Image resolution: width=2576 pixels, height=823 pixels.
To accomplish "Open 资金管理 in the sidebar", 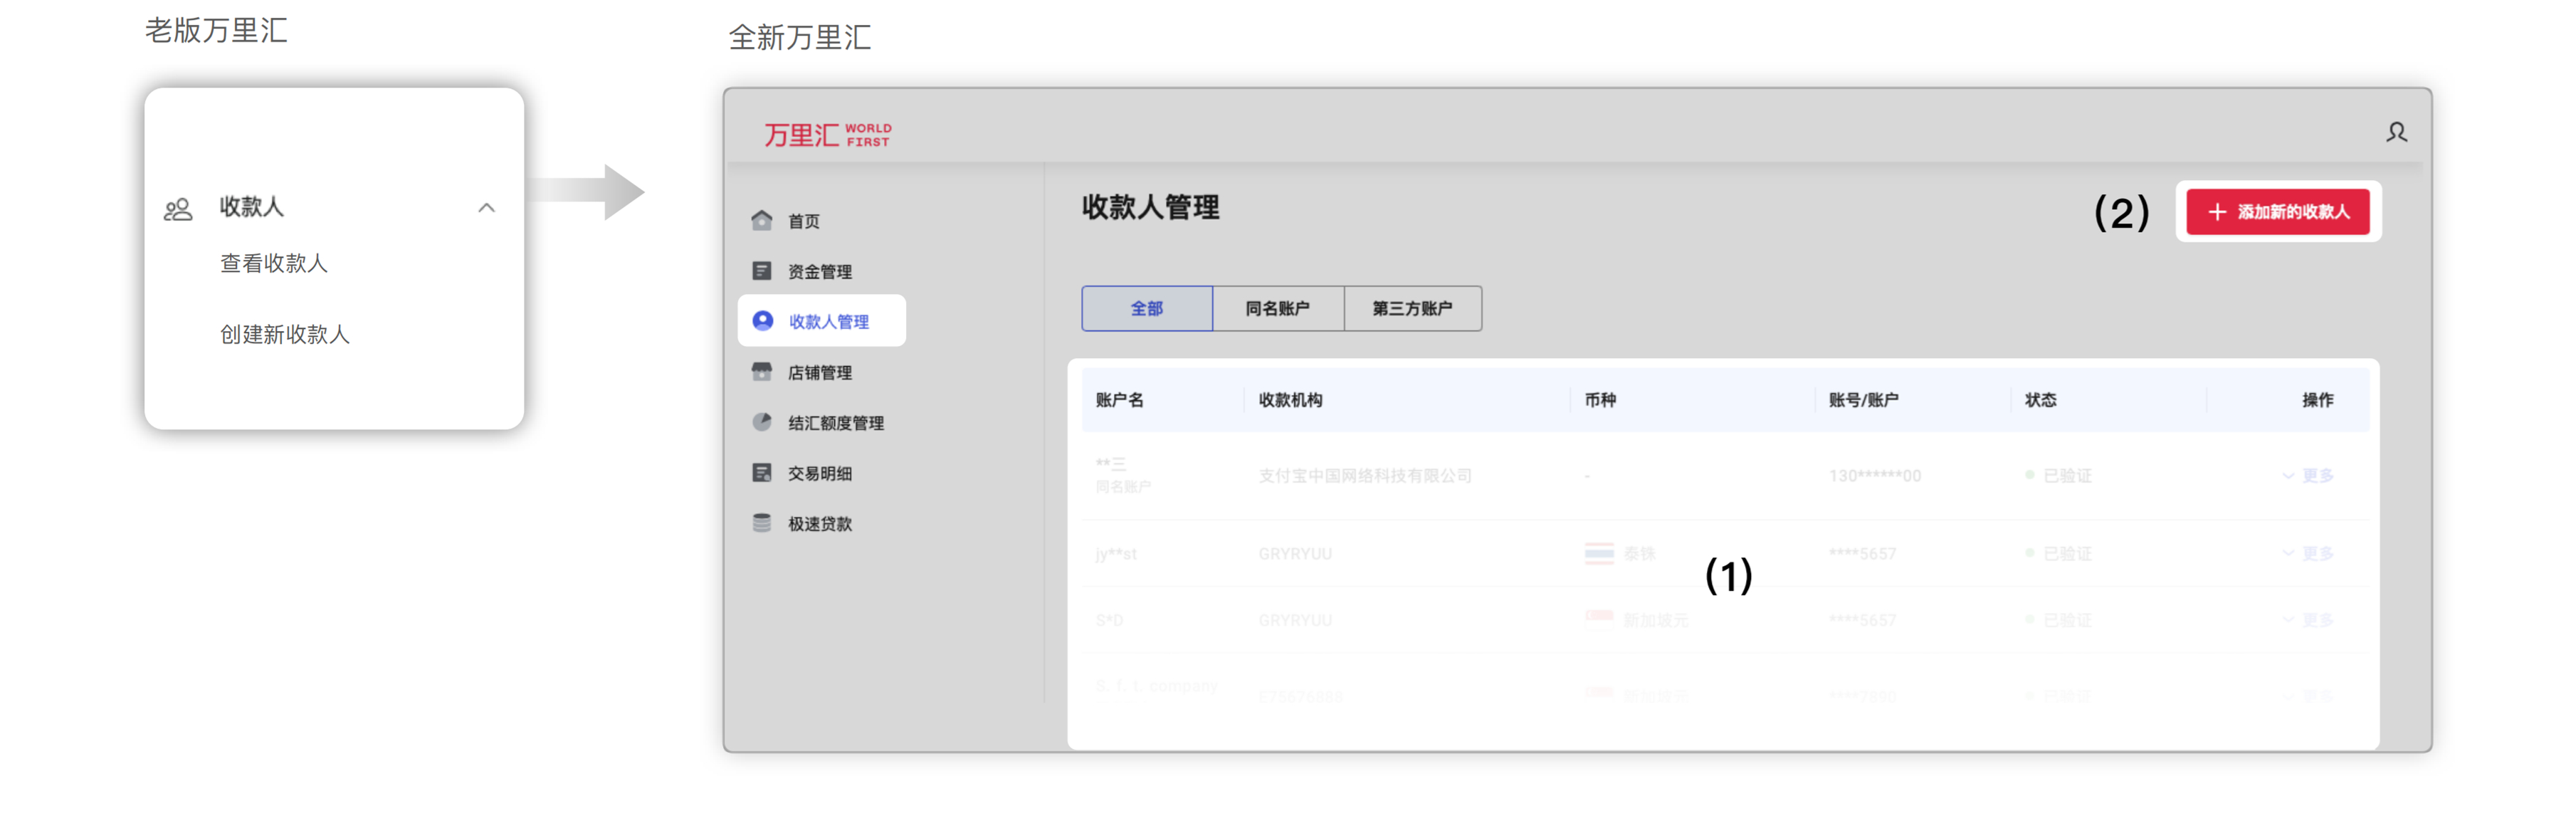I will pos(819,272).
